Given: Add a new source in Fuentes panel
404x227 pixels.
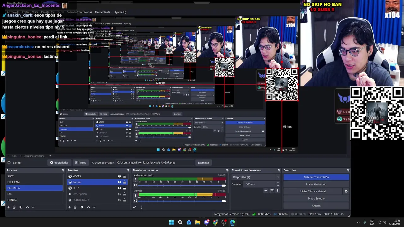Looking at the screenshot, I should (69, 207).
